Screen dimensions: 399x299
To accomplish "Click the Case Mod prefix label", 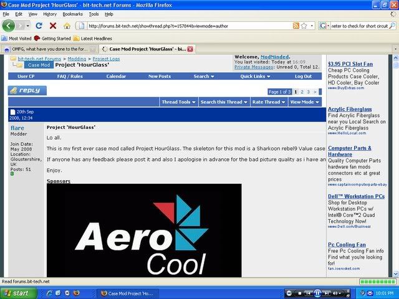I will 39,65.
